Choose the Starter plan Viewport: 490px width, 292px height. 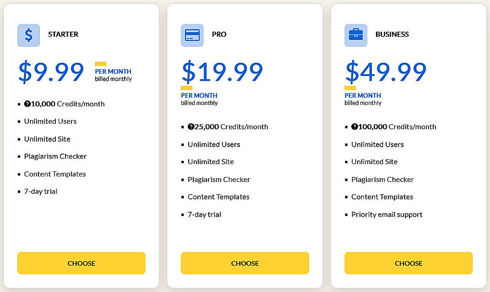pyautogui.click(x=81, y=263)
